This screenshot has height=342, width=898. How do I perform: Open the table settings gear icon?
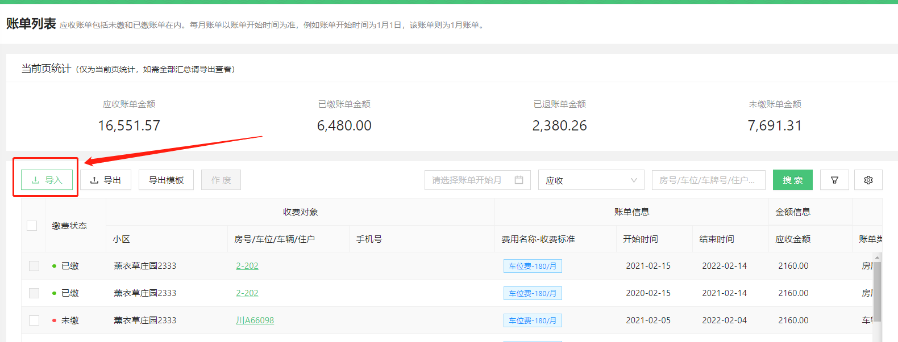[x=868, y=180]
